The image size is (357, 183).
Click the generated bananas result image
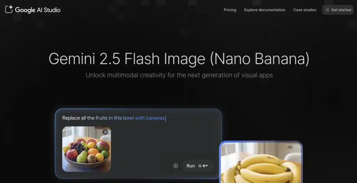pos(261,162)
